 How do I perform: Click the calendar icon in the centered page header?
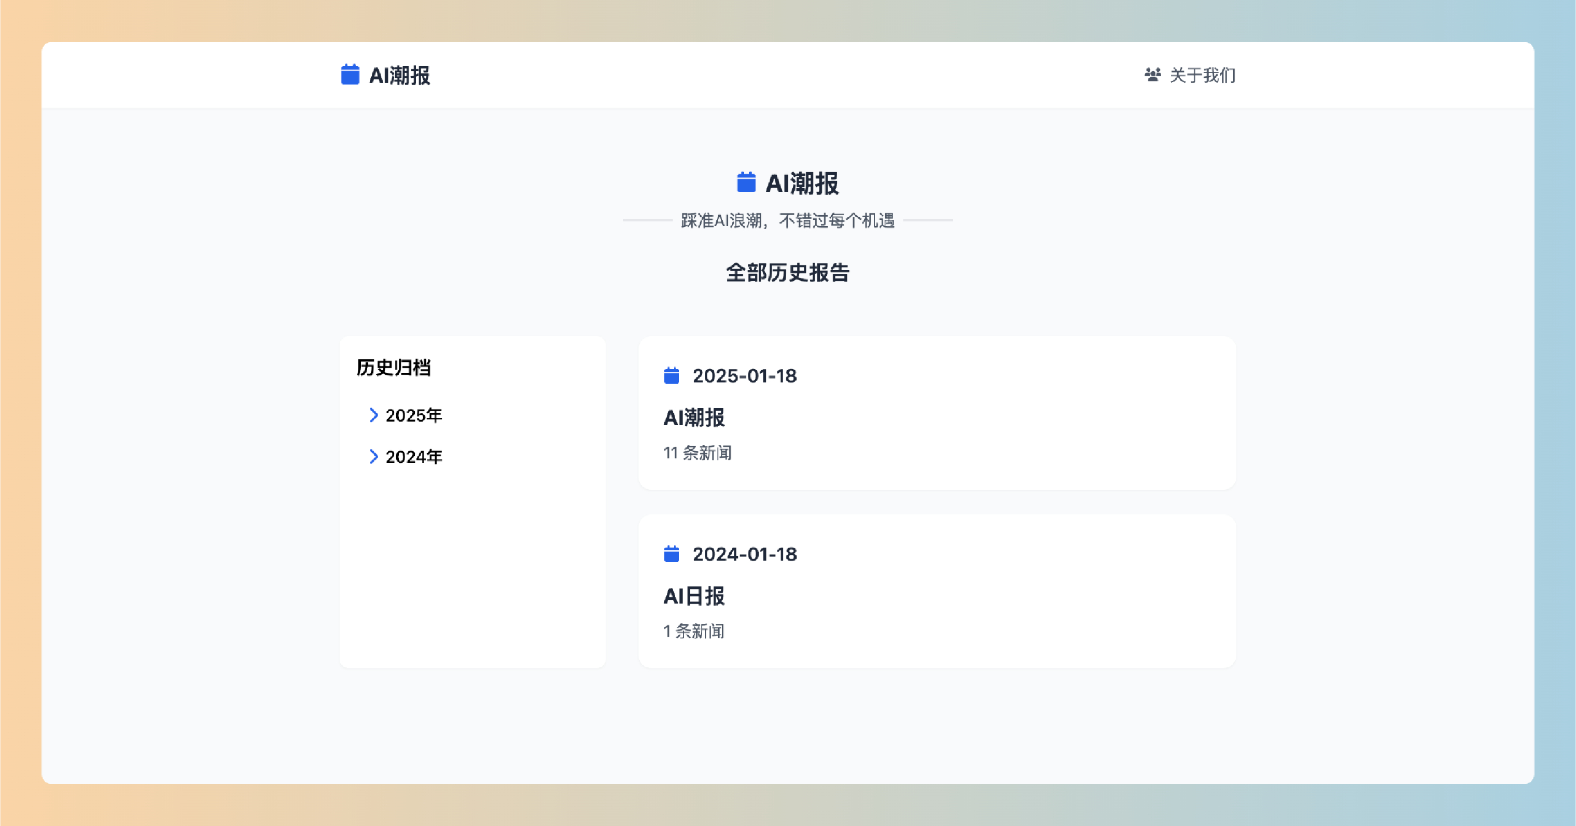click(746, 183)
